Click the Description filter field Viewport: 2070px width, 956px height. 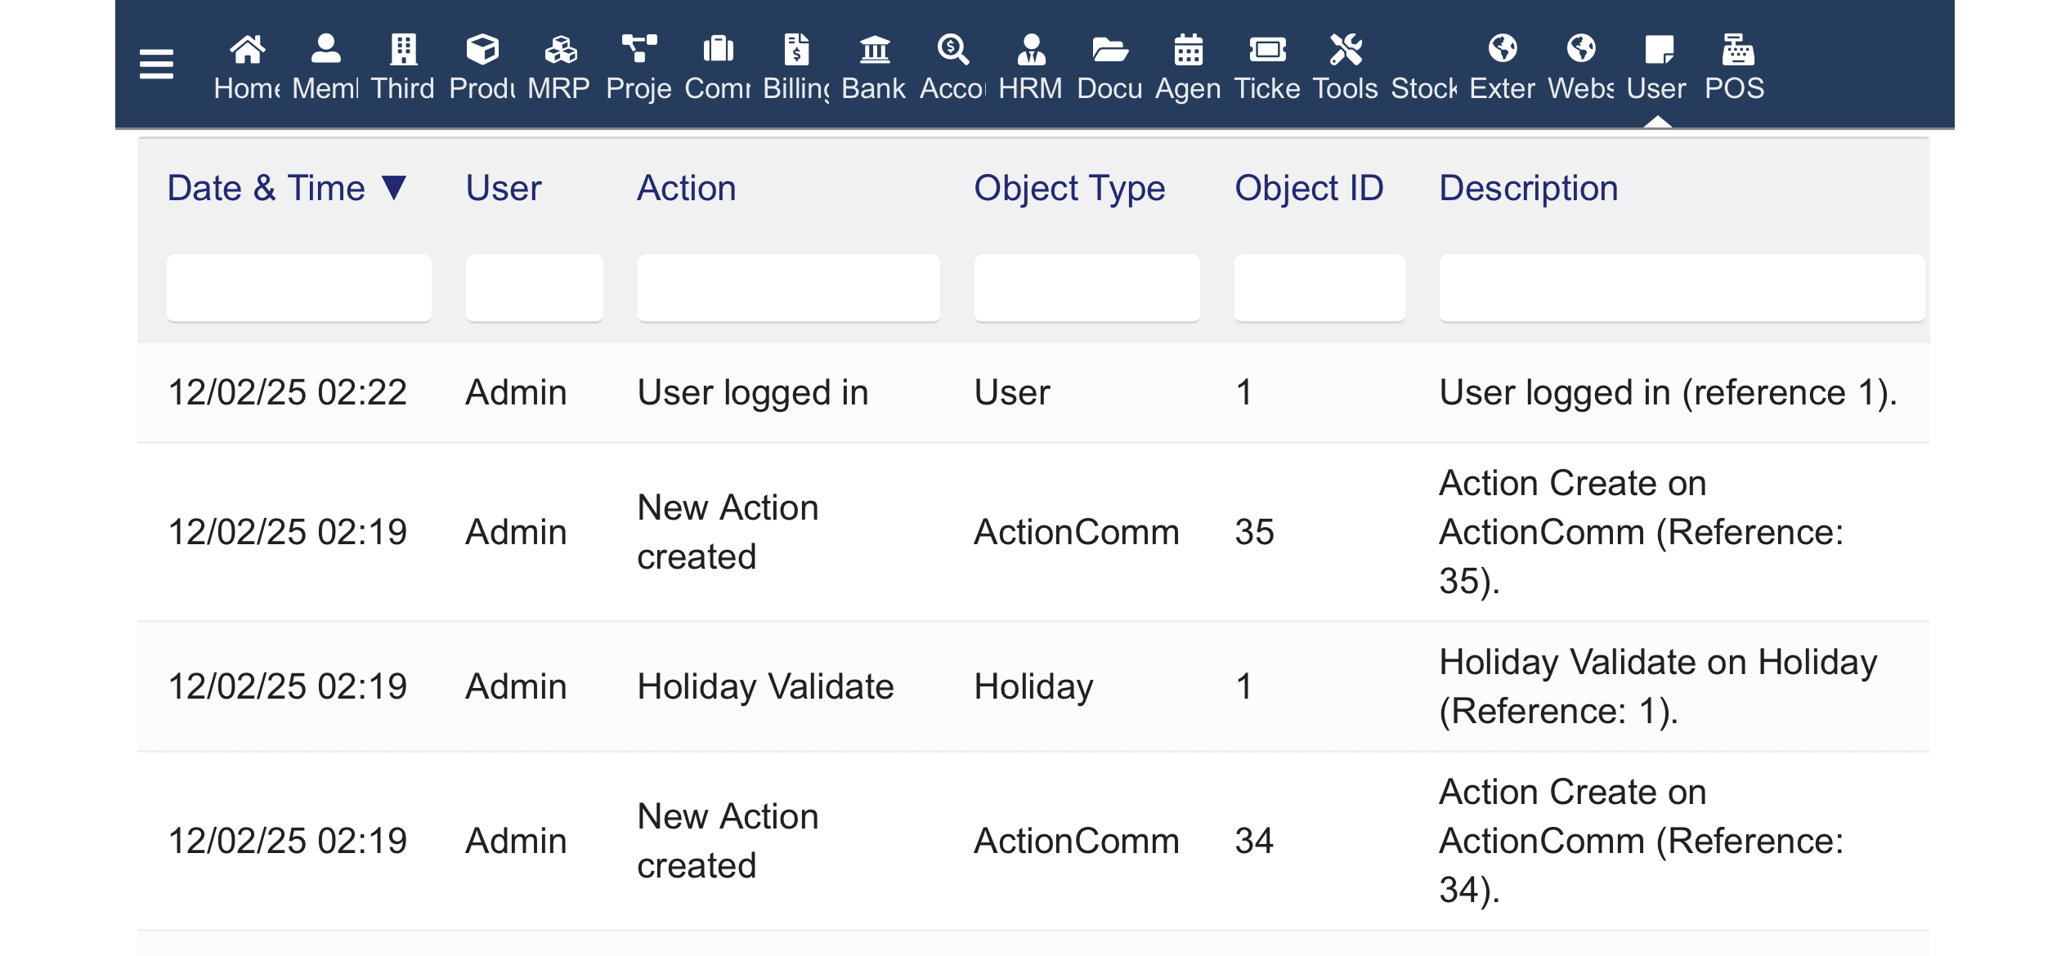[1681, 288]
